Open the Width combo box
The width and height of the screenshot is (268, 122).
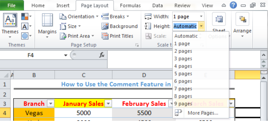188,17
